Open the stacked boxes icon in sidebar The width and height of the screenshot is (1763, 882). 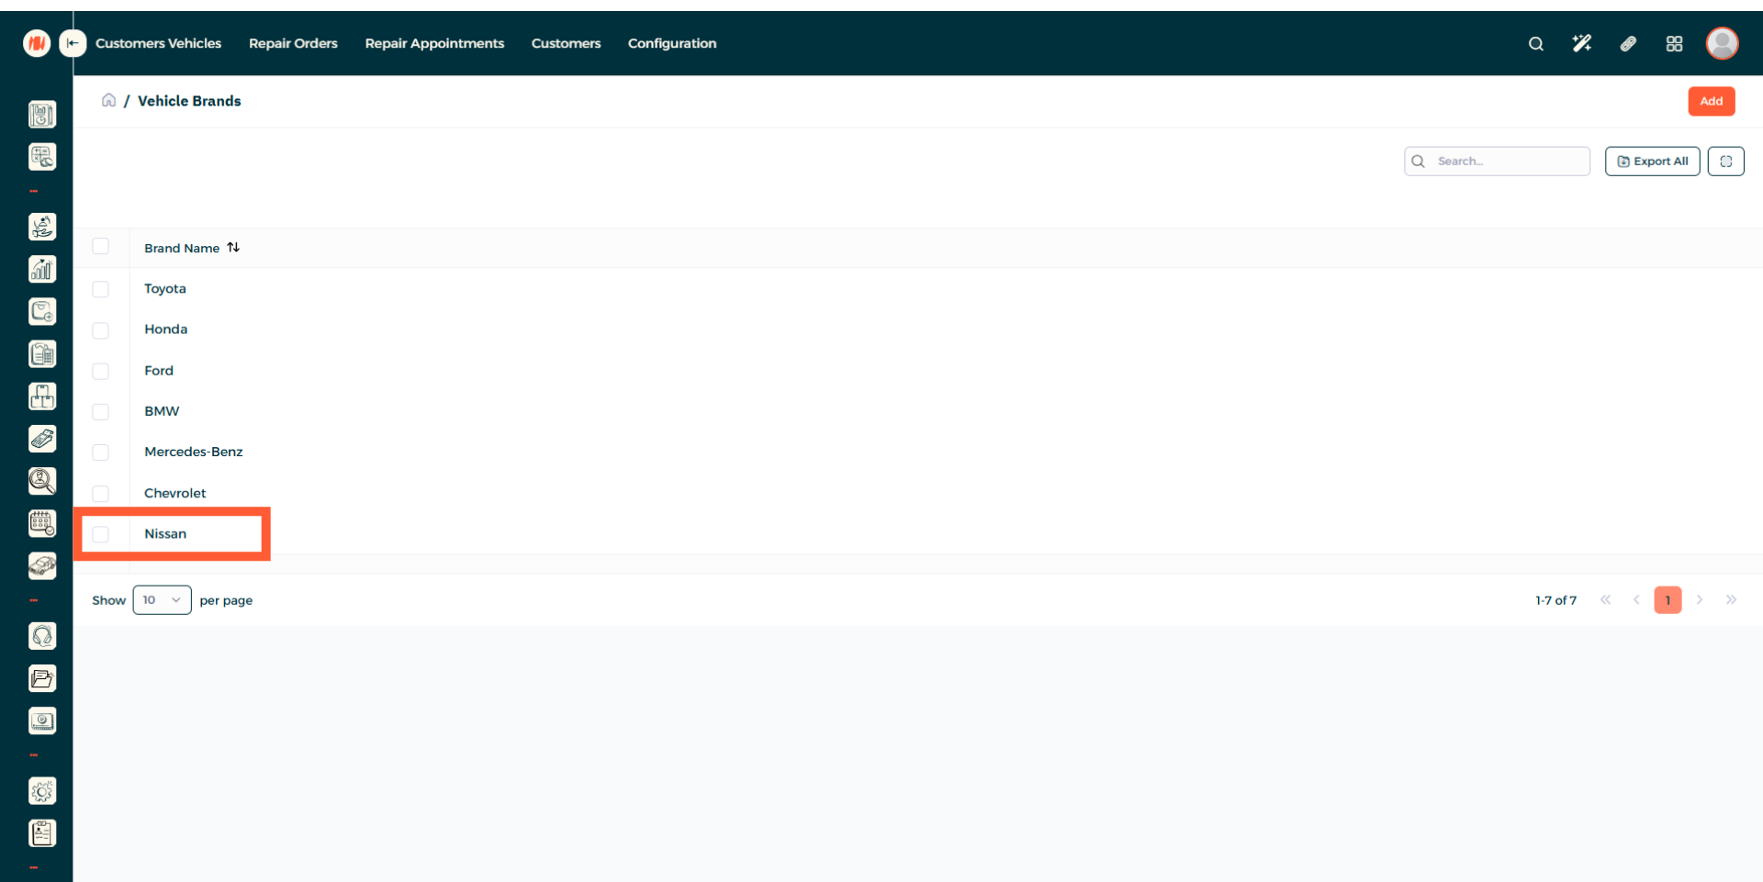[42, 396]
